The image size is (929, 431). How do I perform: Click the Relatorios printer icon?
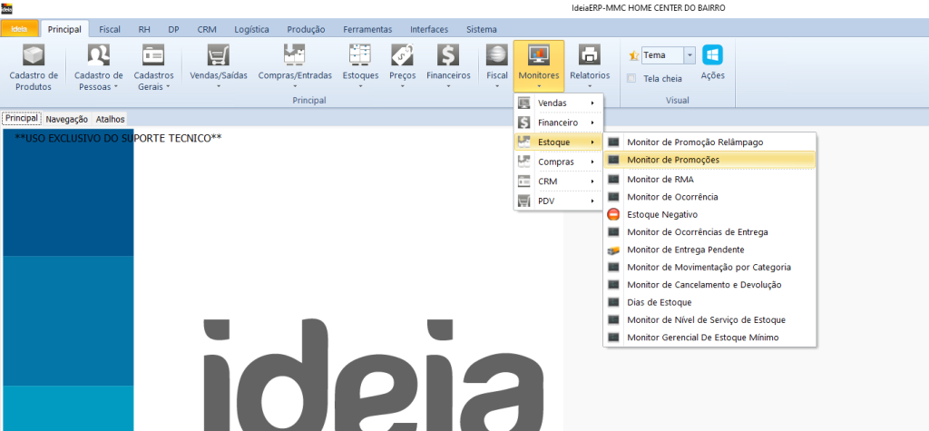pyautogui.click(x=590, y=57)
